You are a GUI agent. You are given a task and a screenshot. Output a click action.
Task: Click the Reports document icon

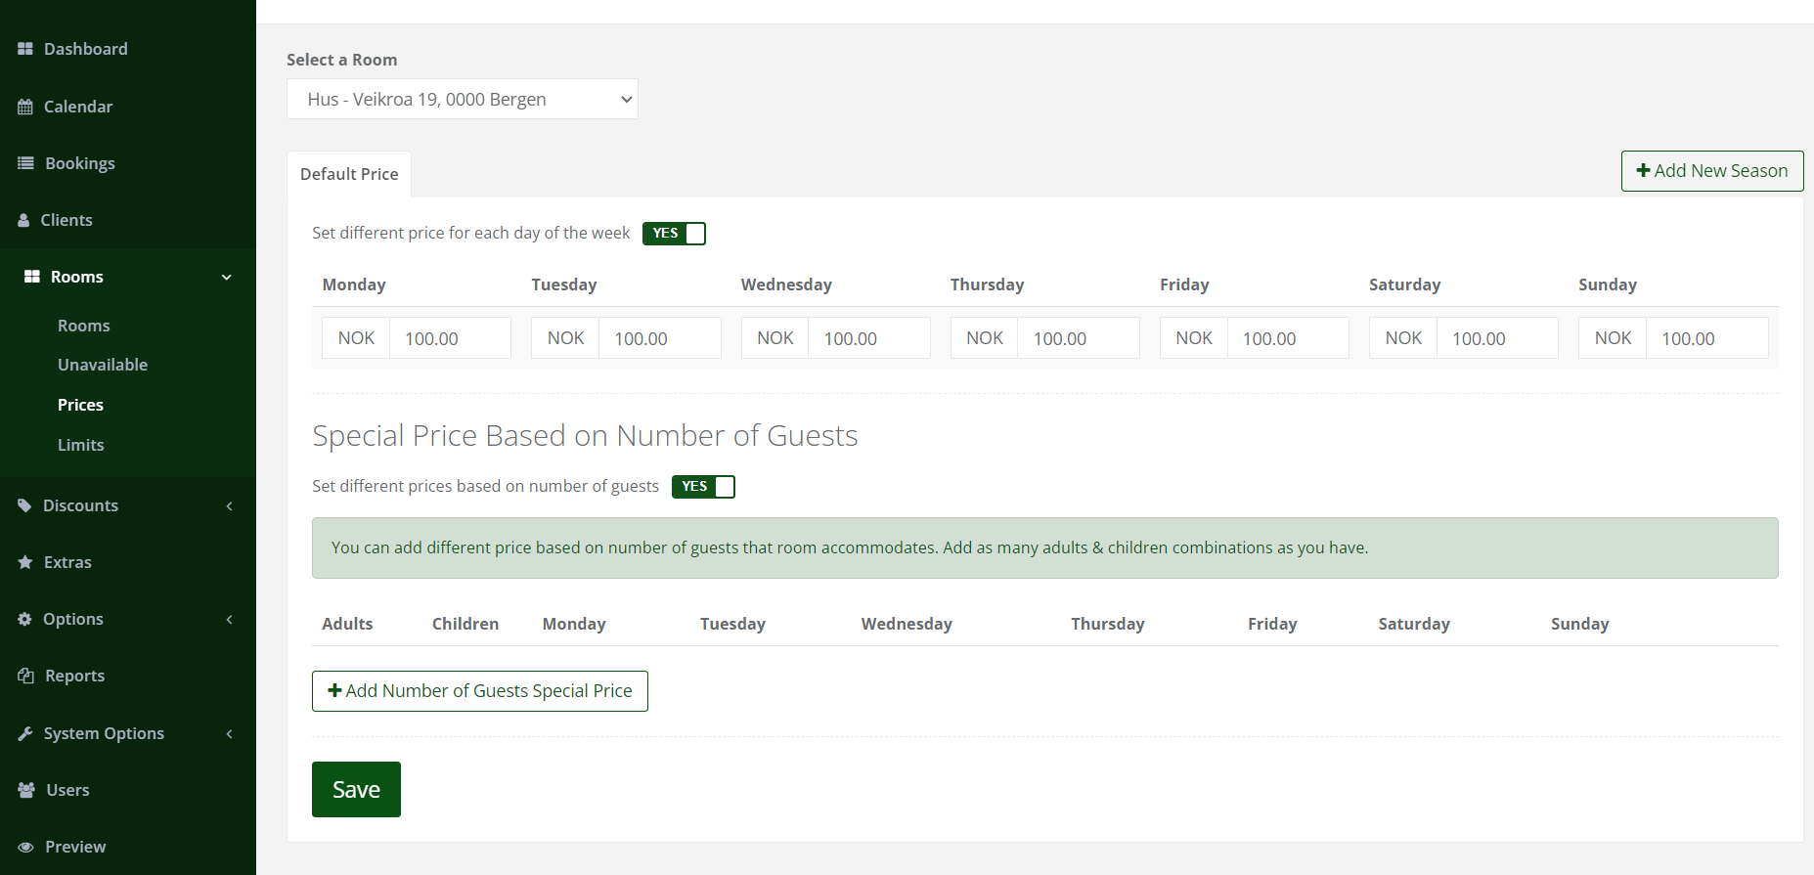(25, 676)
